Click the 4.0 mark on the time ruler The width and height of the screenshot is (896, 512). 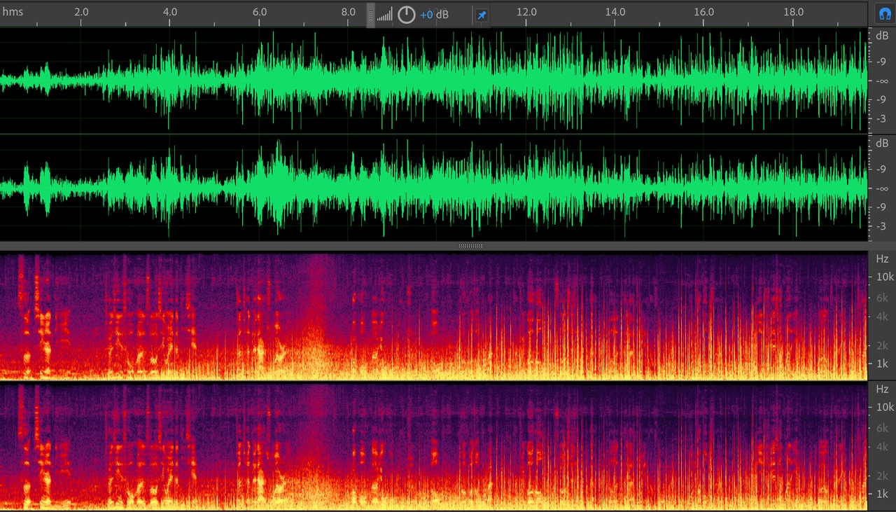tap(170, 12)
